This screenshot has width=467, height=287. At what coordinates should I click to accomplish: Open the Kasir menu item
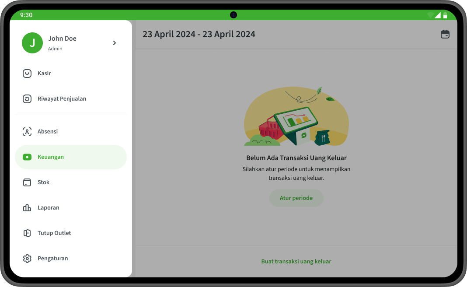point(71,73)
